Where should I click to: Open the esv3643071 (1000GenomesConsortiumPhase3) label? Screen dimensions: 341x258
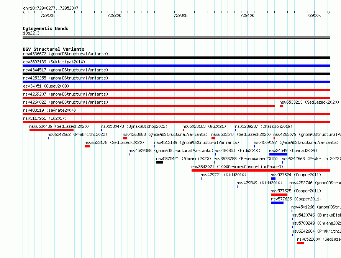click(237, 167)
